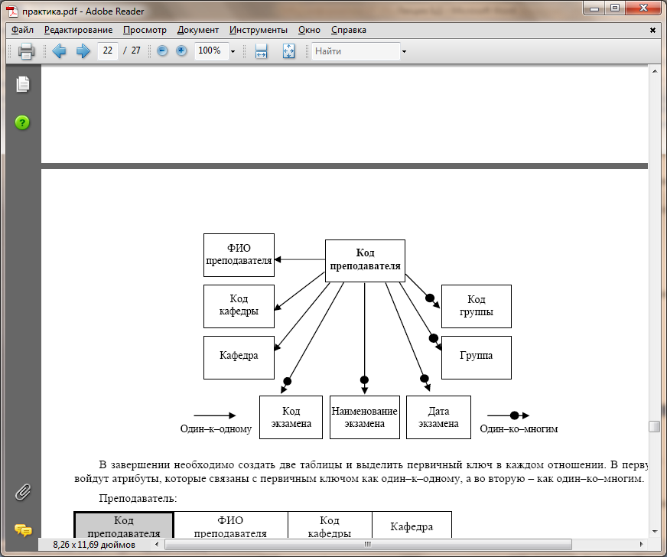
Task: Click the zoom in plus button
Action: click(x=181, y=51)
